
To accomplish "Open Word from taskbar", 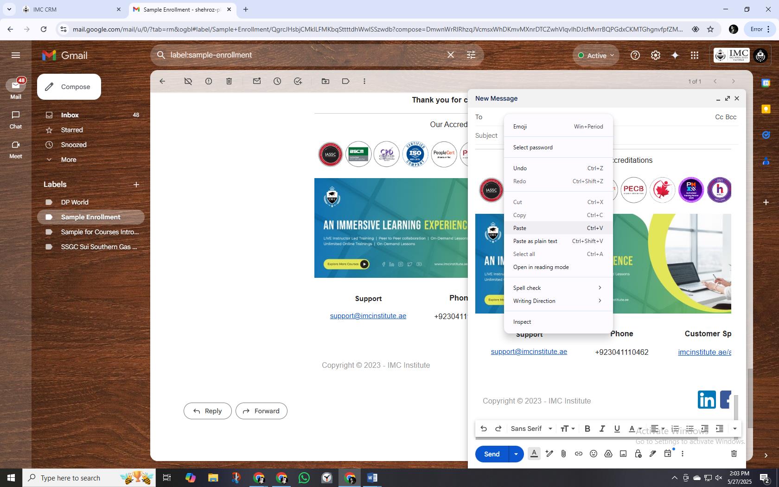I will (x=372, y=478).
